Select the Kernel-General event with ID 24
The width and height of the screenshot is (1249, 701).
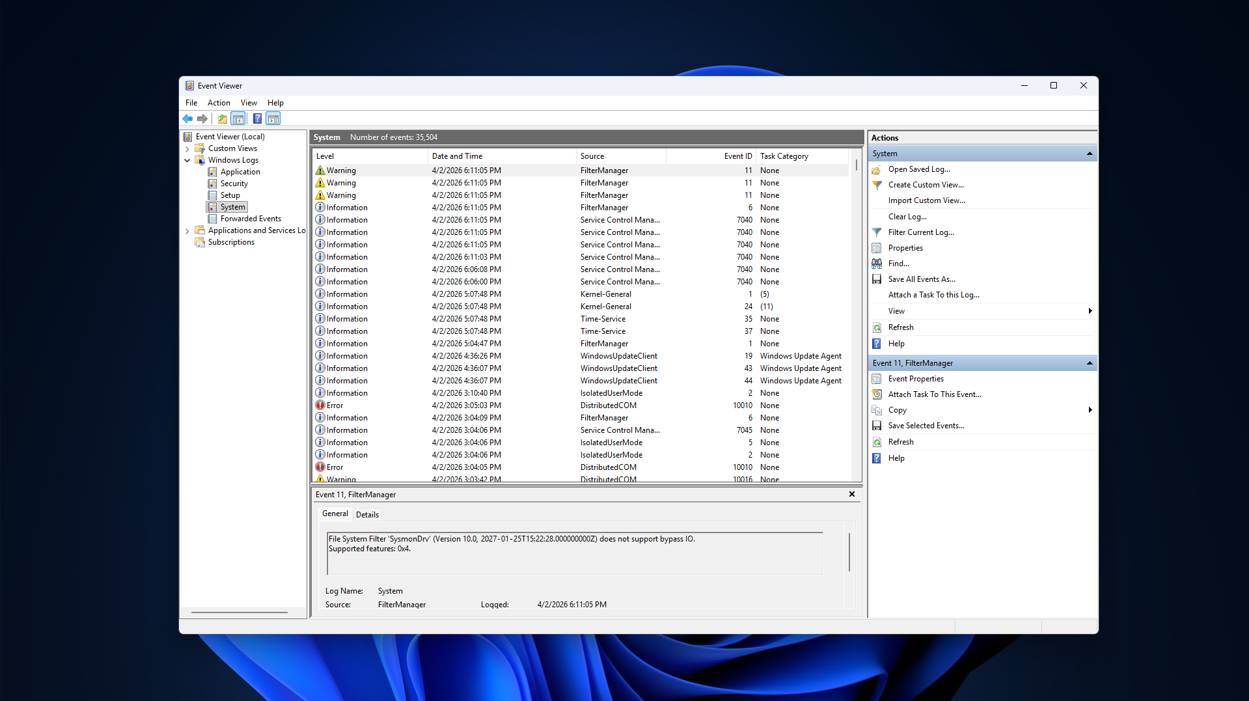(x=580, y=307)
